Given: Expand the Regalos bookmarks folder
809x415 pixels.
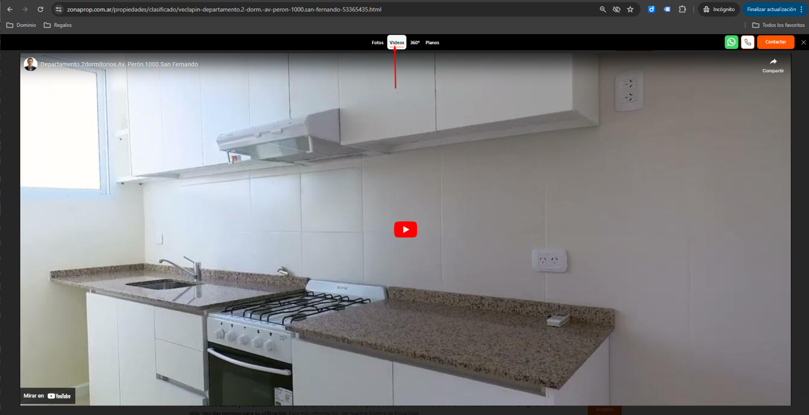Looking at the screenshot, I should click(57, 25).
